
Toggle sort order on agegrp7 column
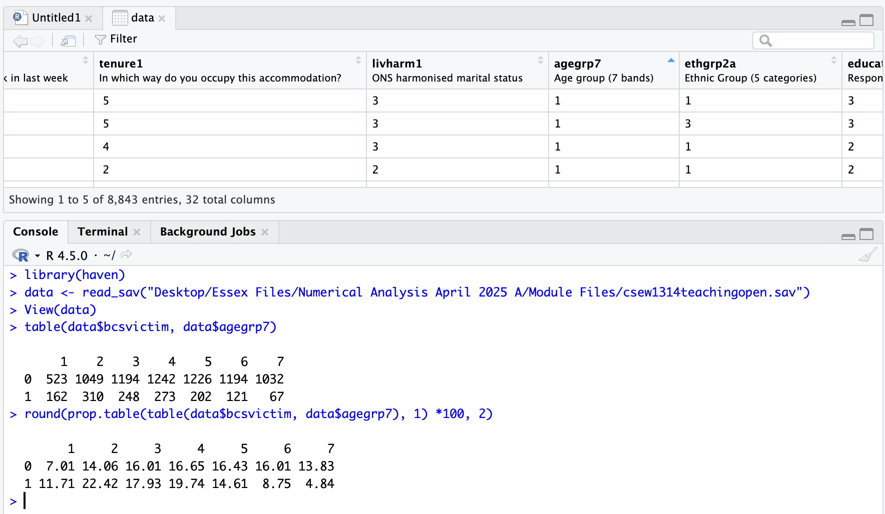click(671, 60)
